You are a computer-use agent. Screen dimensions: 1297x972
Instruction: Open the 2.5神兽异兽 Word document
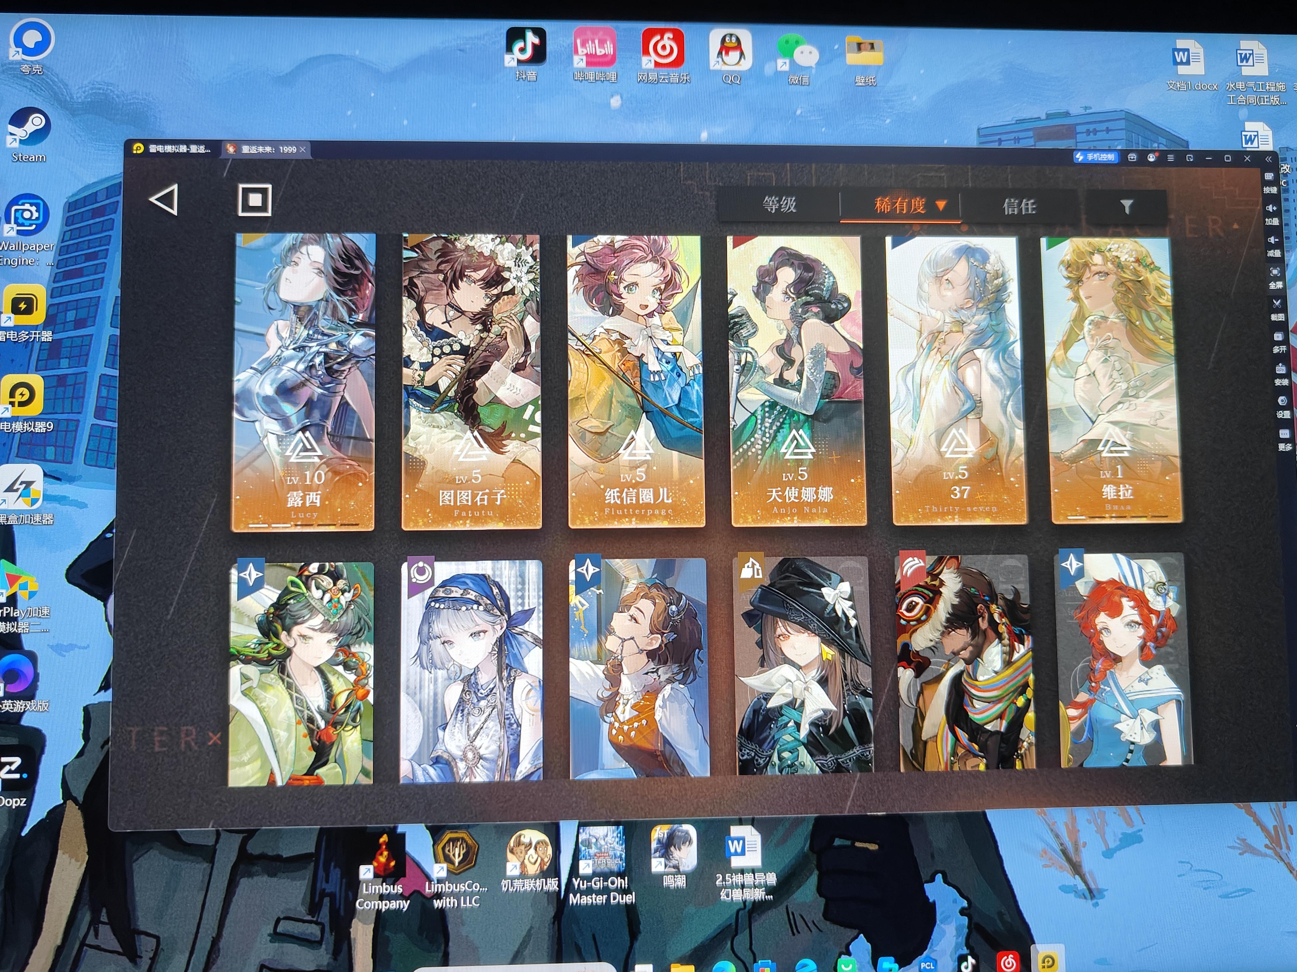point(746,863)
